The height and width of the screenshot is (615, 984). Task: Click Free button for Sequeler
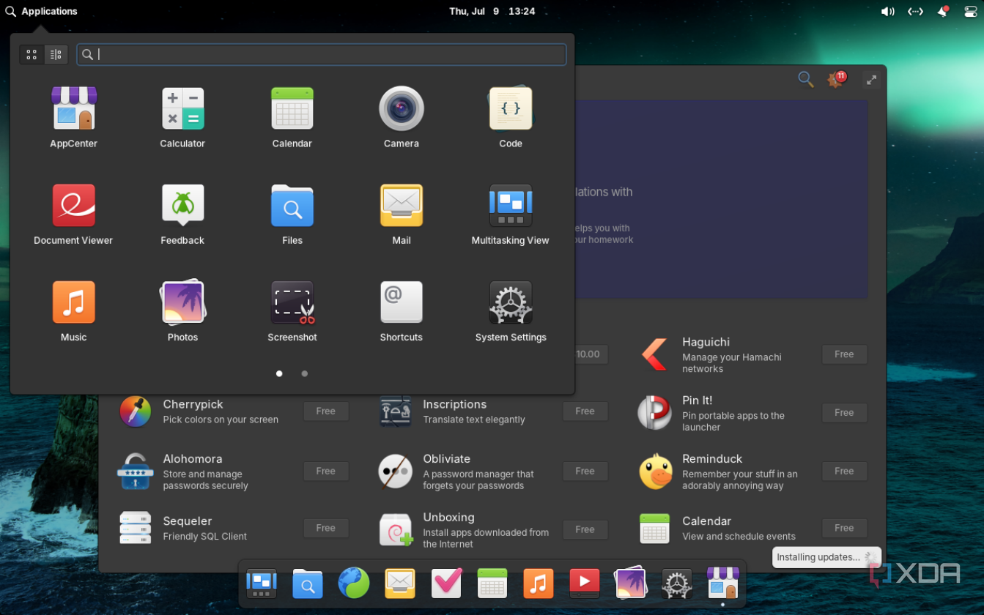coord(326,528)
